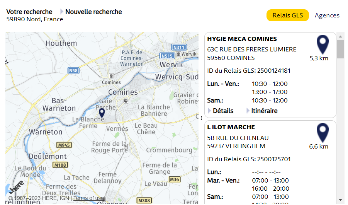Click the 59237 VERLINGHEM address line
The image size is (348, 205).
tap(236, 146)
